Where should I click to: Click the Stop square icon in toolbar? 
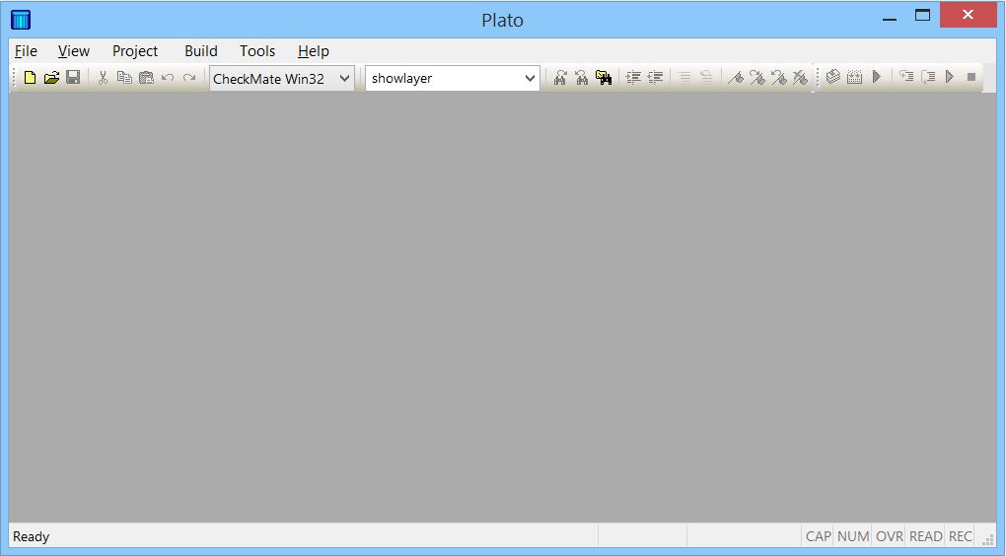(x=971, y=78)
